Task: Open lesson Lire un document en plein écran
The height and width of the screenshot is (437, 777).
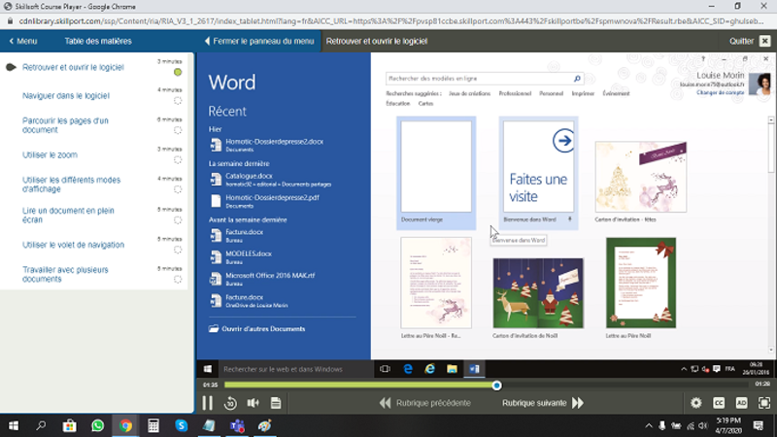Action: [68, 215]
